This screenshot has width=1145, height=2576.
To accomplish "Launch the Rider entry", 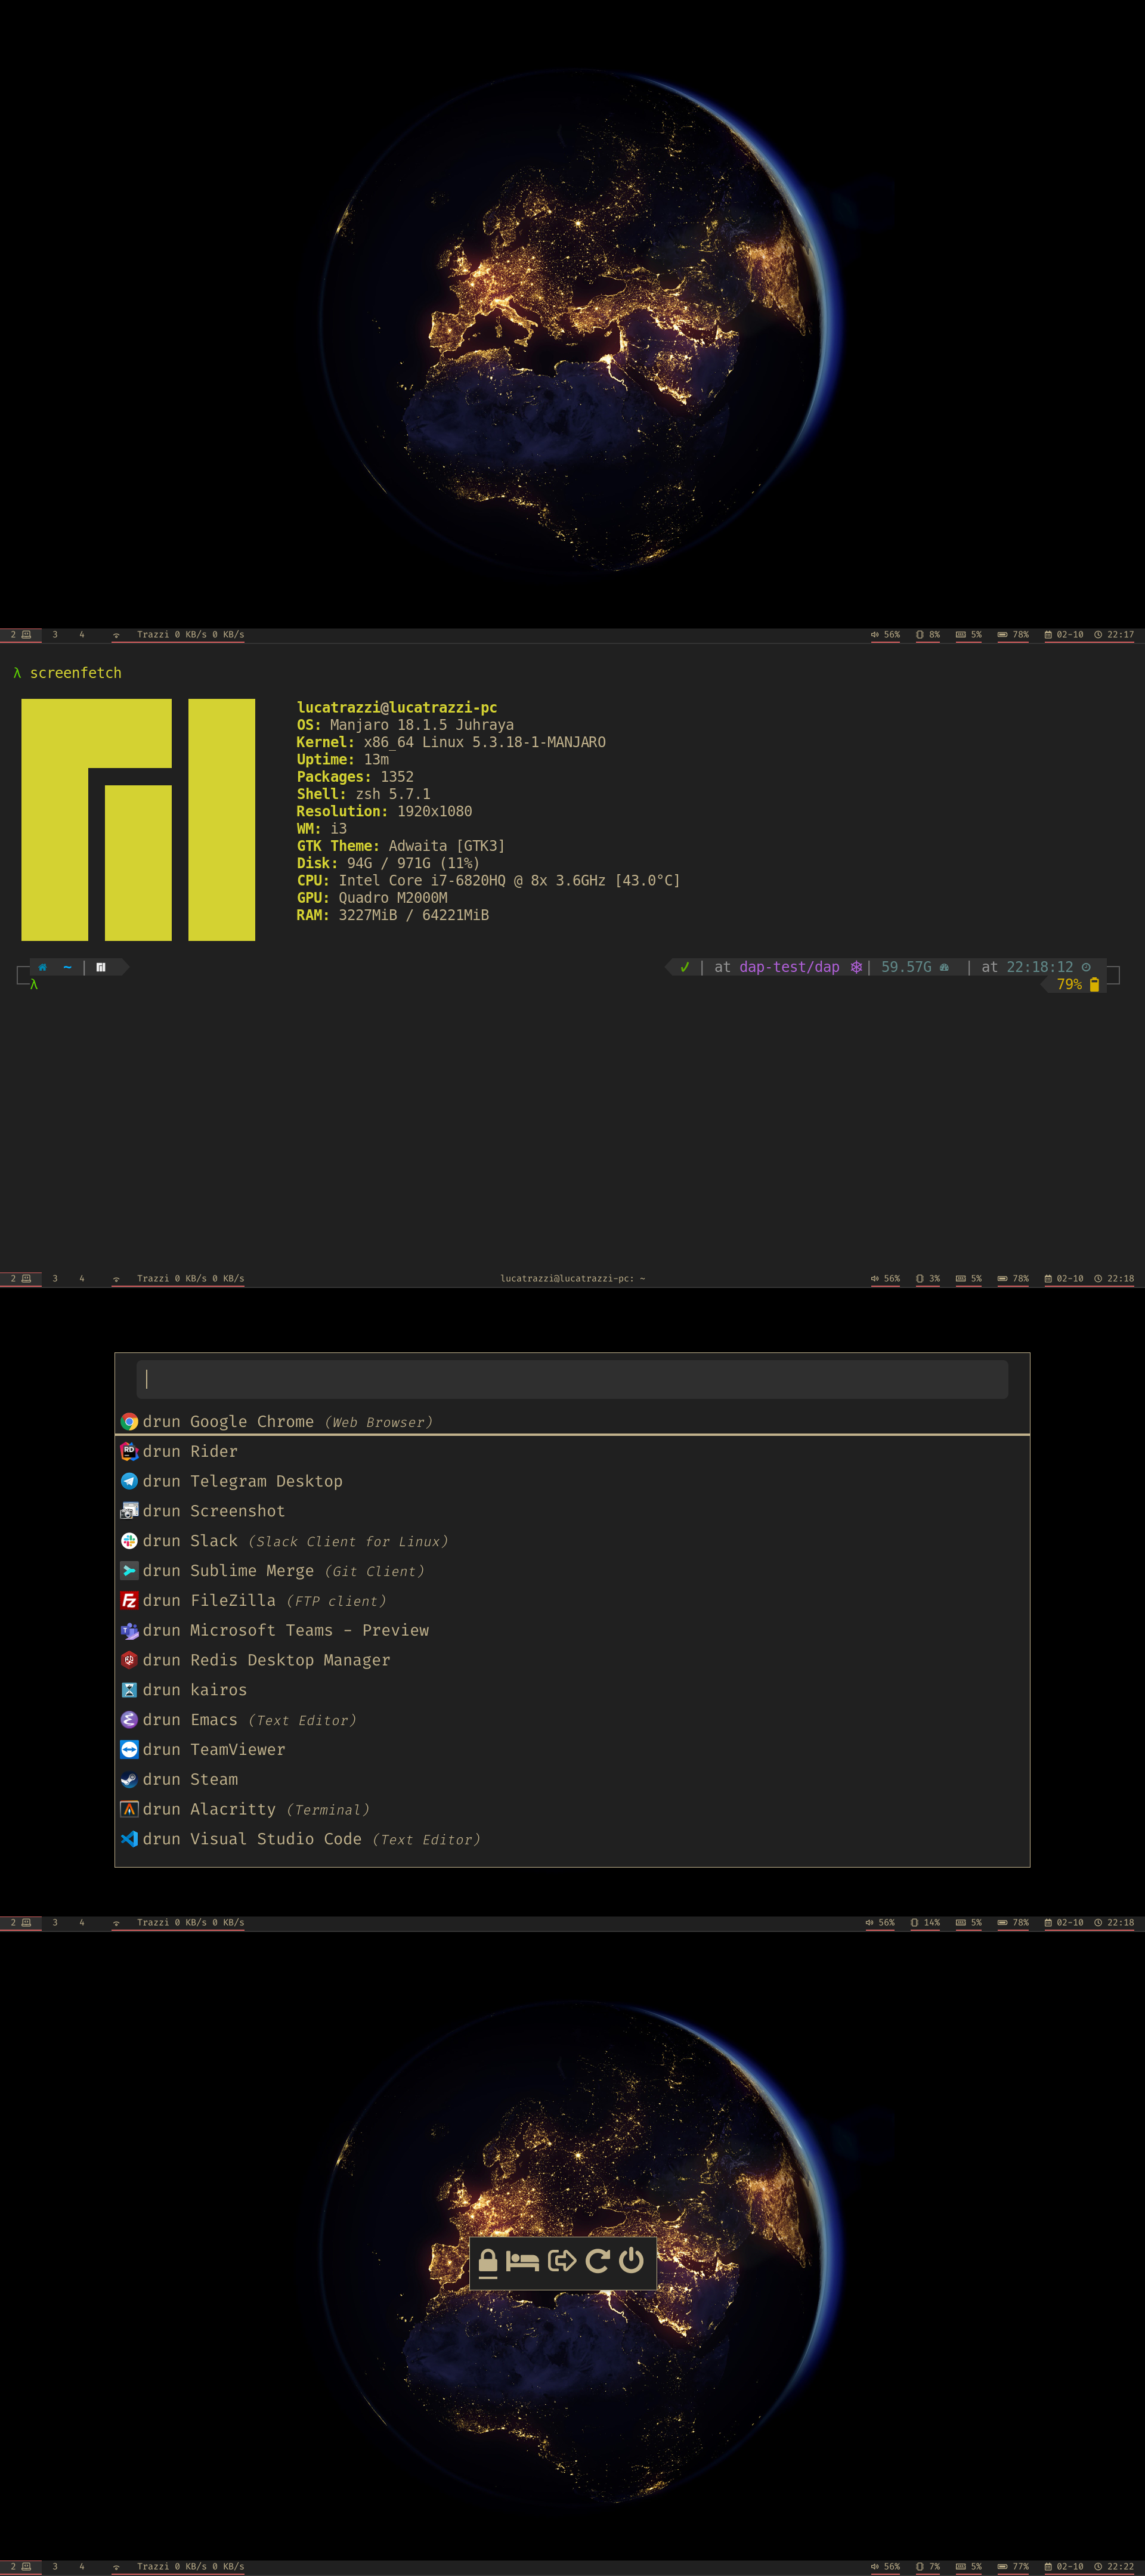I will pos(213,1451).
